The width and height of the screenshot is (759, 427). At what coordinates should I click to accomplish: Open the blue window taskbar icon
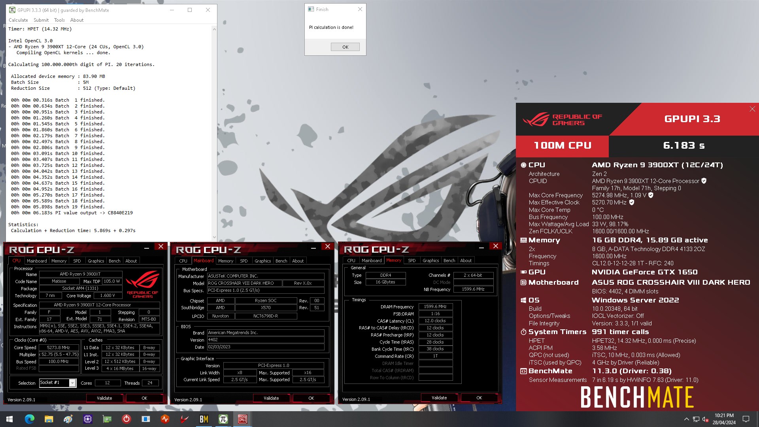(x=145, y=419)
